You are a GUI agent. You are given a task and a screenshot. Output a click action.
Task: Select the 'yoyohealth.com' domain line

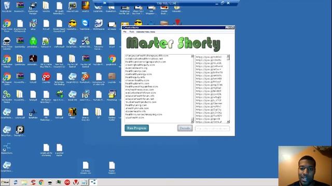[x=134, y=118]
